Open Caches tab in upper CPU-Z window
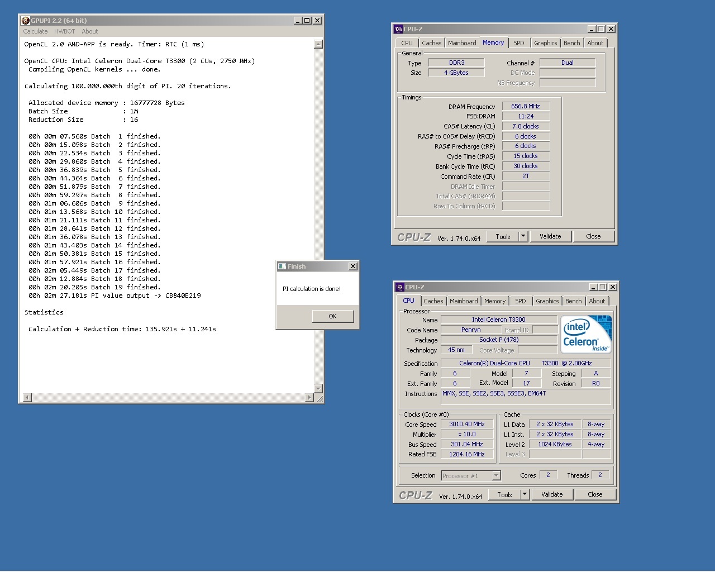The image size is (715, 572). click(x=431, y=43)
